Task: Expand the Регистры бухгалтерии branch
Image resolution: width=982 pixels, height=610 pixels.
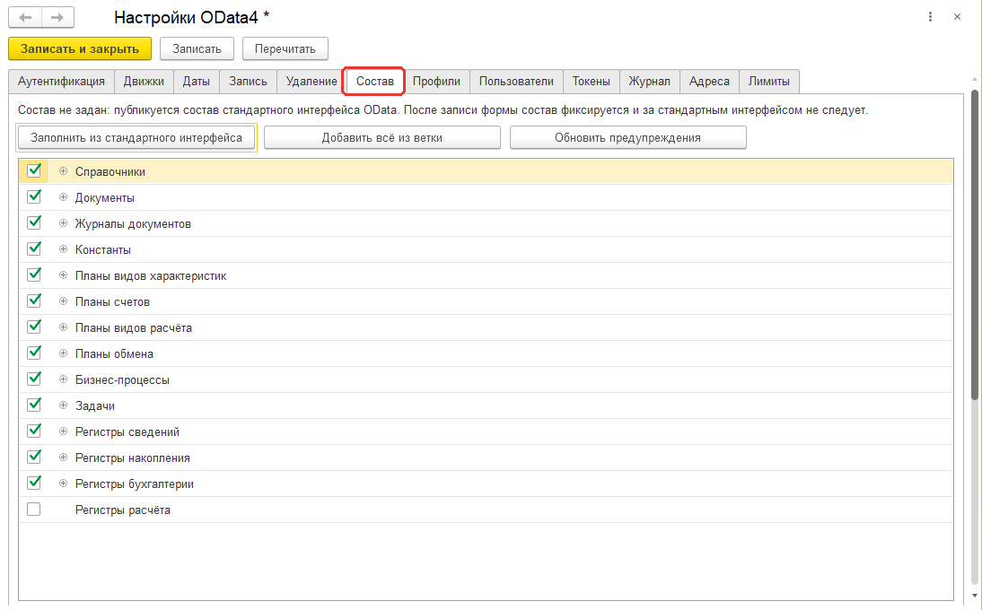Action: 63,484
